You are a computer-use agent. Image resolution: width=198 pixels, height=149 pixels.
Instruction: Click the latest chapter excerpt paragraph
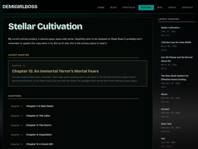point(74,79)
